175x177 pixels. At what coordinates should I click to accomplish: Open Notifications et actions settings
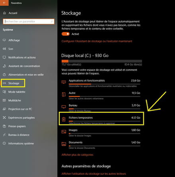[x=22, y=57]
